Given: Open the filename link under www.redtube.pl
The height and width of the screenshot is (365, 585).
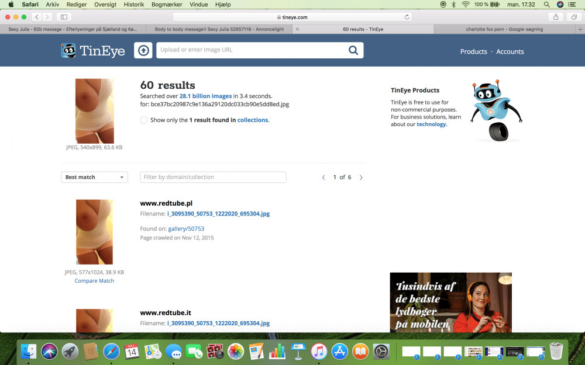Looking at the screenshot, I should [218, 214].
